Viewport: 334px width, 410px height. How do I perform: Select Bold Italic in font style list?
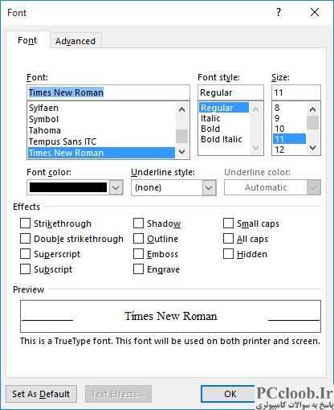click(x=222, y=139)
